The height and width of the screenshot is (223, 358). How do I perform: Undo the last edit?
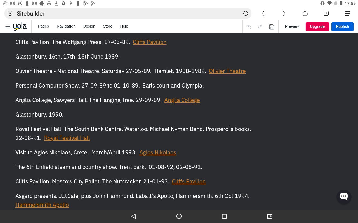tap(249, 27)
